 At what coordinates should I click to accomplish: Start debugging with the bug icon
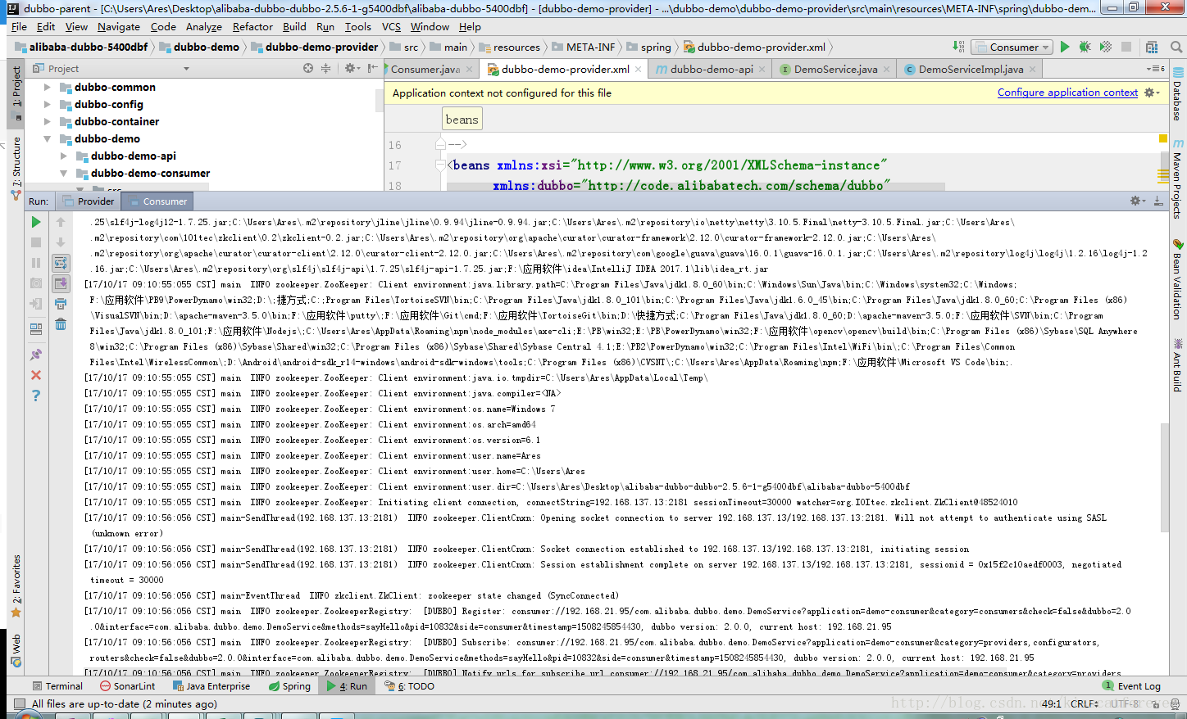[1085, 47]
